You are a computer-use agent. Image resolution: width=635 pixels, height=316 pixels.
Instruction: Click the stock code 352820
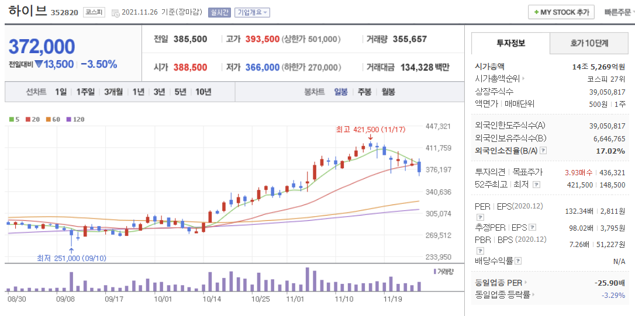(64, 12)
